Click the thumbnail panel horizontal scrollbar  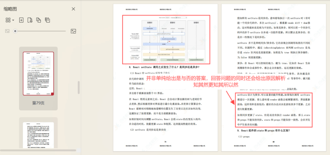click(x=38, y=150)
